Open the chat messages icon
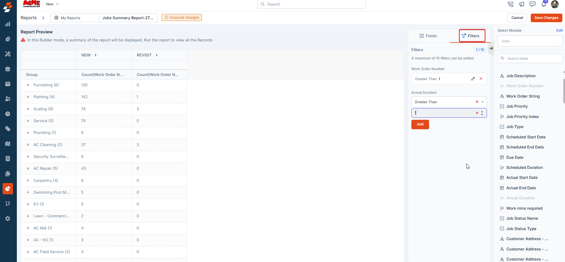Viewport: 565px width, 262px height. (x=532, y=4)
